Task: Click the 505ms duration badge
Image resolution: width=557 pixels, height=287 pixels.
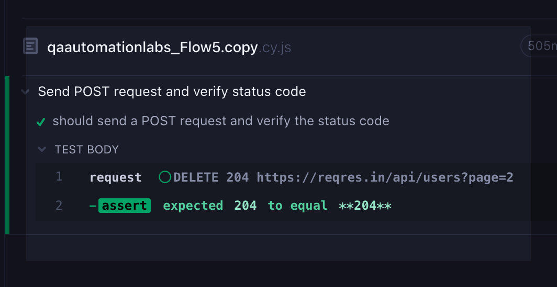Action: click(539, 46)
